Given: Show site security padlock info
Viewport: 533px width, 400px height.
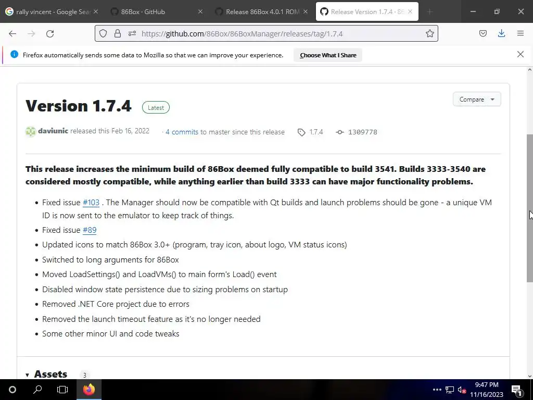Looking at the screenshot, I should pyautogui.click(x=118, y=33).
